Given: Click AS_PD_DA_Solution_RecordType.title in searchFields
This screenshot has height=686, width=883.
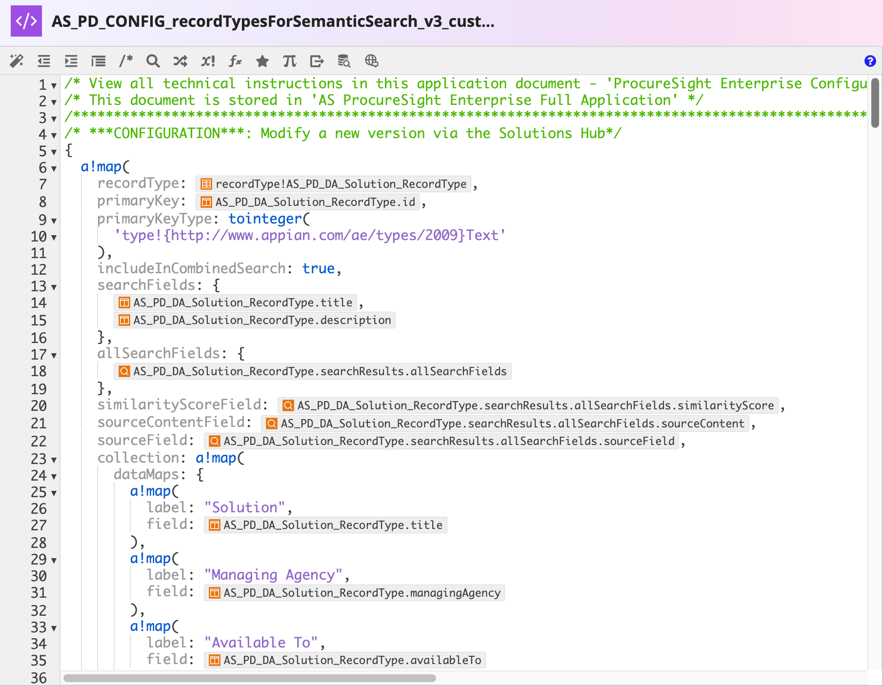Looking at the screenshot, I should 236,303.
